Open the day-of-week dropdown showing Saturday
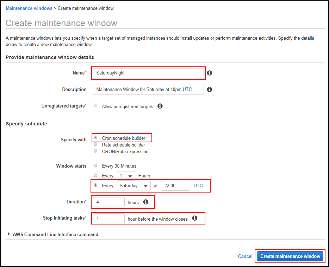This screenshot has height=267, width=329. pos(134,185)
